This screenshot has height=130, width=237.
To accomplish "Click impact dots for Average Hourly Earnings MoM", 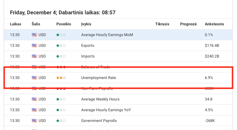I will tap(61, 35).
